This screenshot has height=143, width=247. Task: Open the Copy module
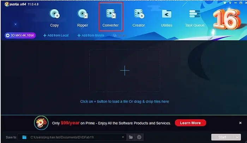[54, 18]
